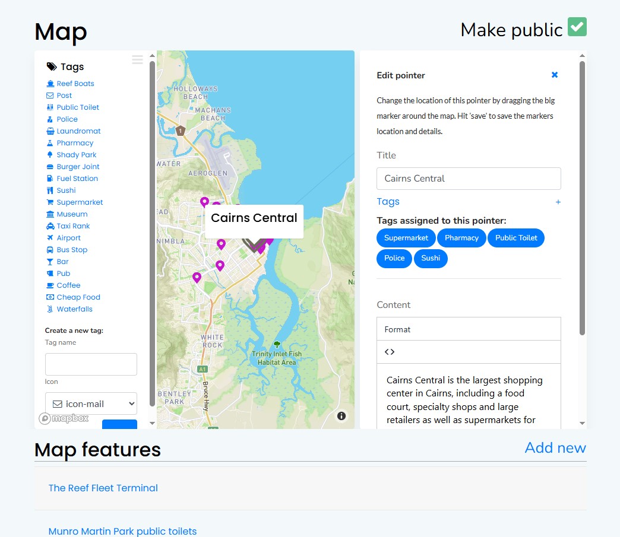Click the Airport plane icon
The height and width of the screenshot is (537, 620).
(x=50, y=238)
